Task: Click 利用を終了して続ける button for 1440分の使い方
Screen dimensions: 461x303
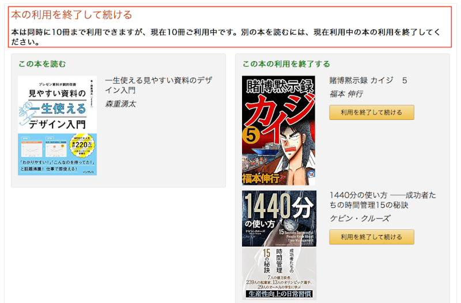Action: pos(372,237)
